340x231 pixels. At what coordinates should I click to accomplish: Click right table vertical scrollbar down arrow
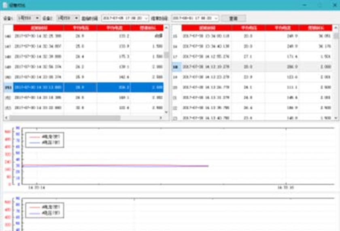(336, 118)
